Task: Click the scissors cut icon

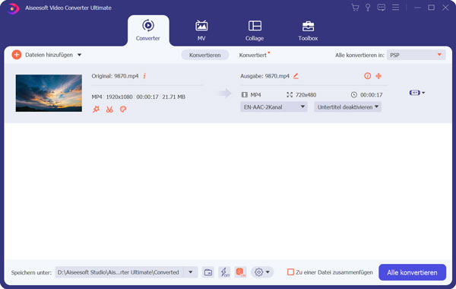Action: [x=109, y=110]
